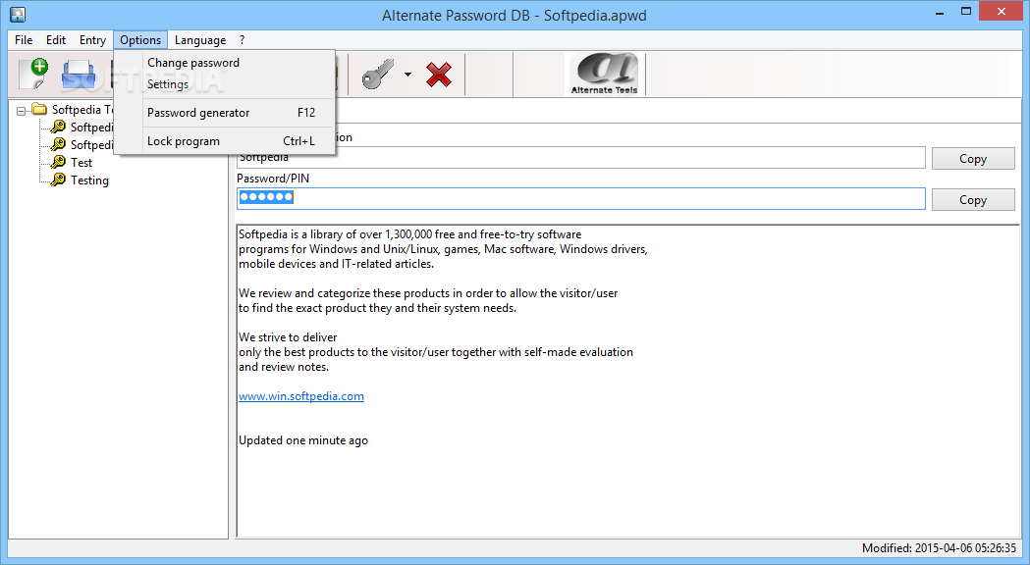
Task: Open the ? help menu
Action: (242, 40)
